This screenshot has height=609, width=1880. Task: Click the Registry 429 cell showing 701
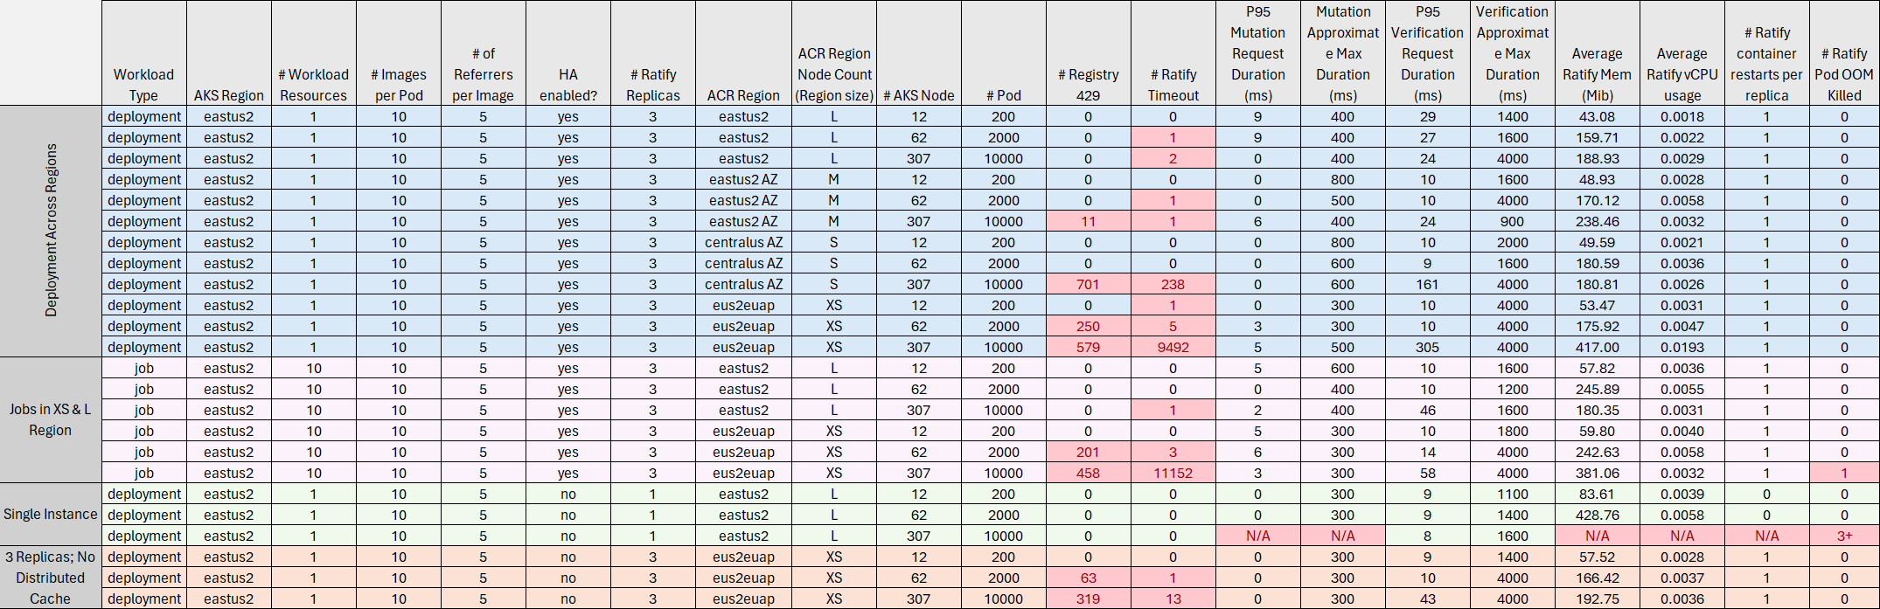coord(1088,284)
